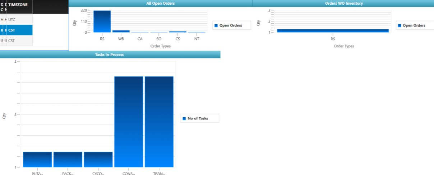This screenshot has height=179, width=434.
Task: Click the SO axis label in All Open Orders
Action: [159, 39]
